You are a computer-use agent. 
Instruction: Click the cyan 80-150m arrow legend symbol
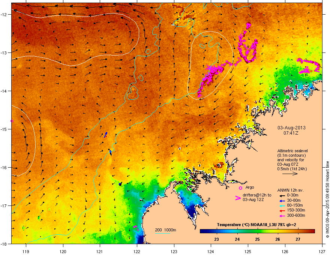point(282,205)
